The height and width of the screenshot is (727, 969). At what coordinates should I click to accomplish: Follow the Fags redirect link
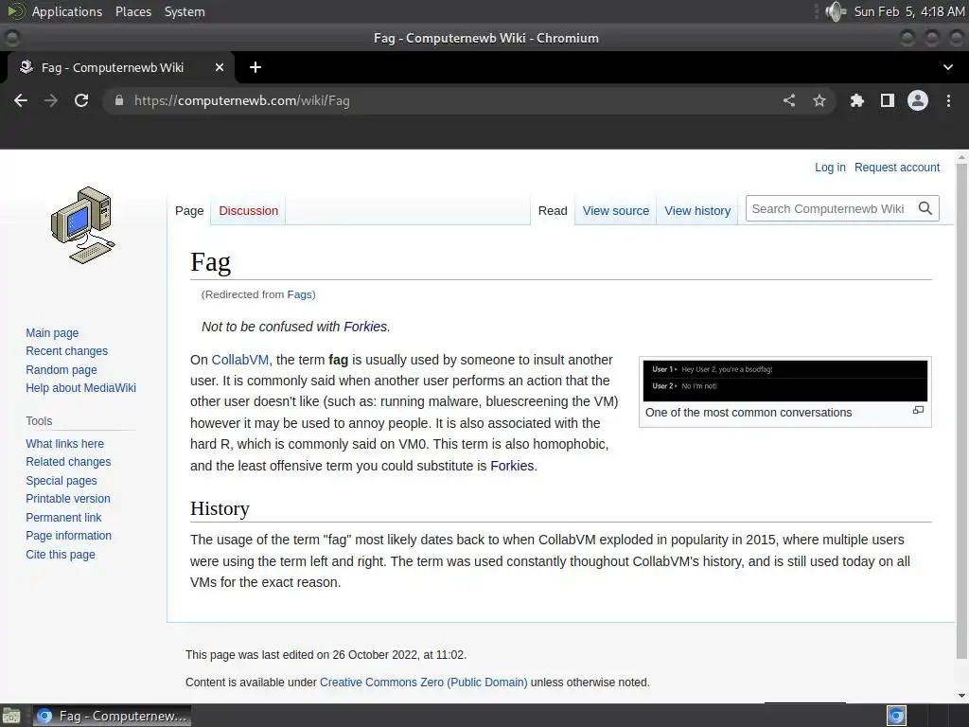[x=300, y=295]
